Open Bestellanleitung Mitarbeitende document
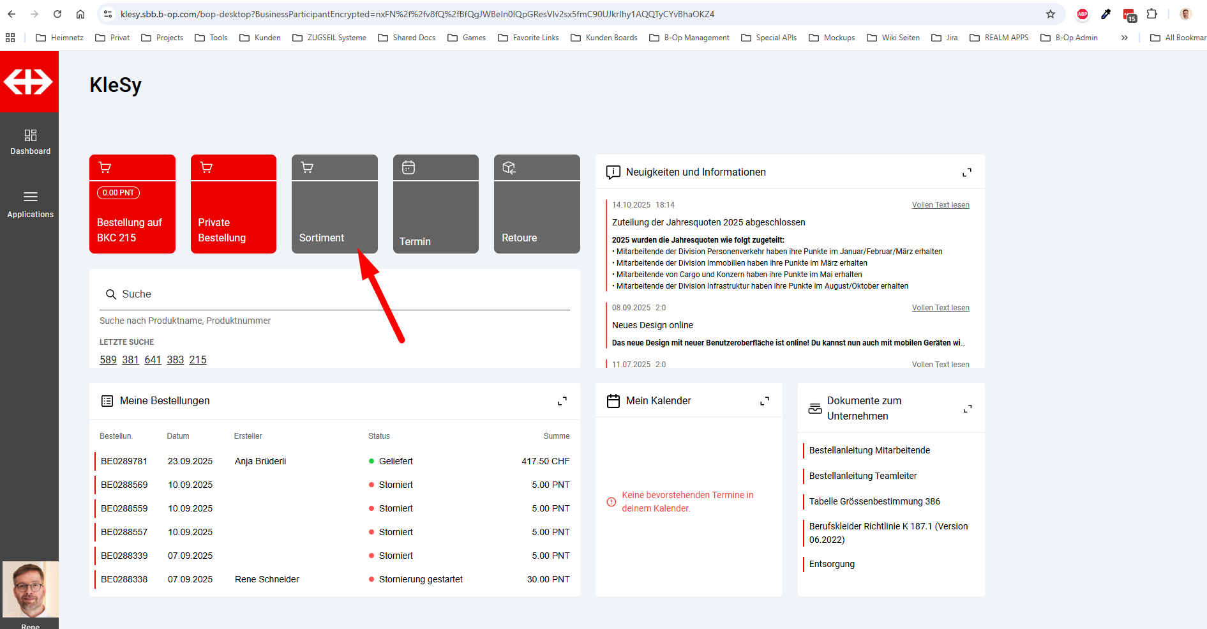1207x629 pixels. tap(869, 450)
